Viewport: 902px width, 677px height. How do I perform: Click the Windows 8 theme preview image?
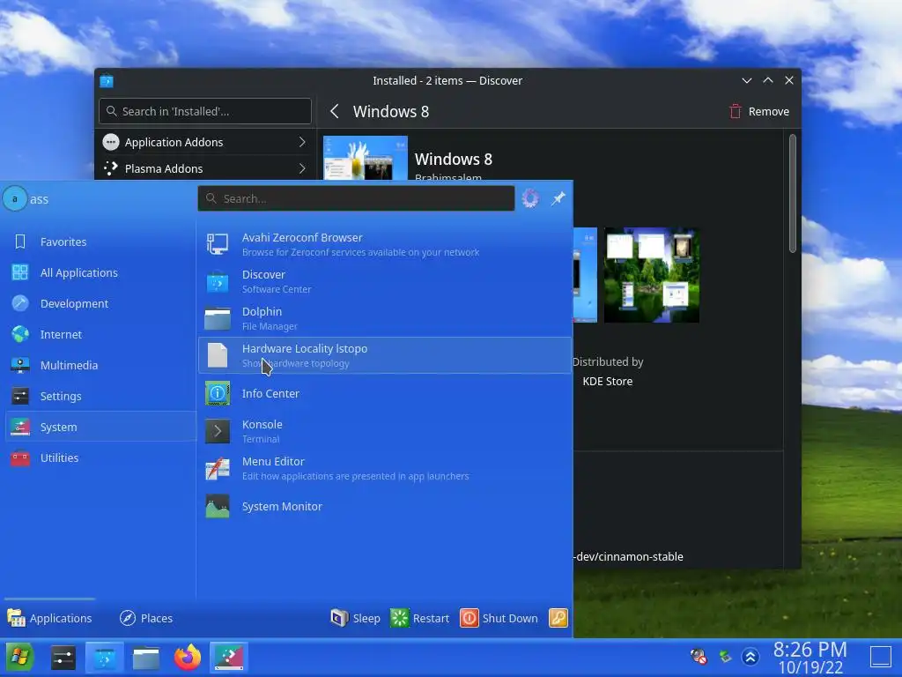tap(366, 158)
